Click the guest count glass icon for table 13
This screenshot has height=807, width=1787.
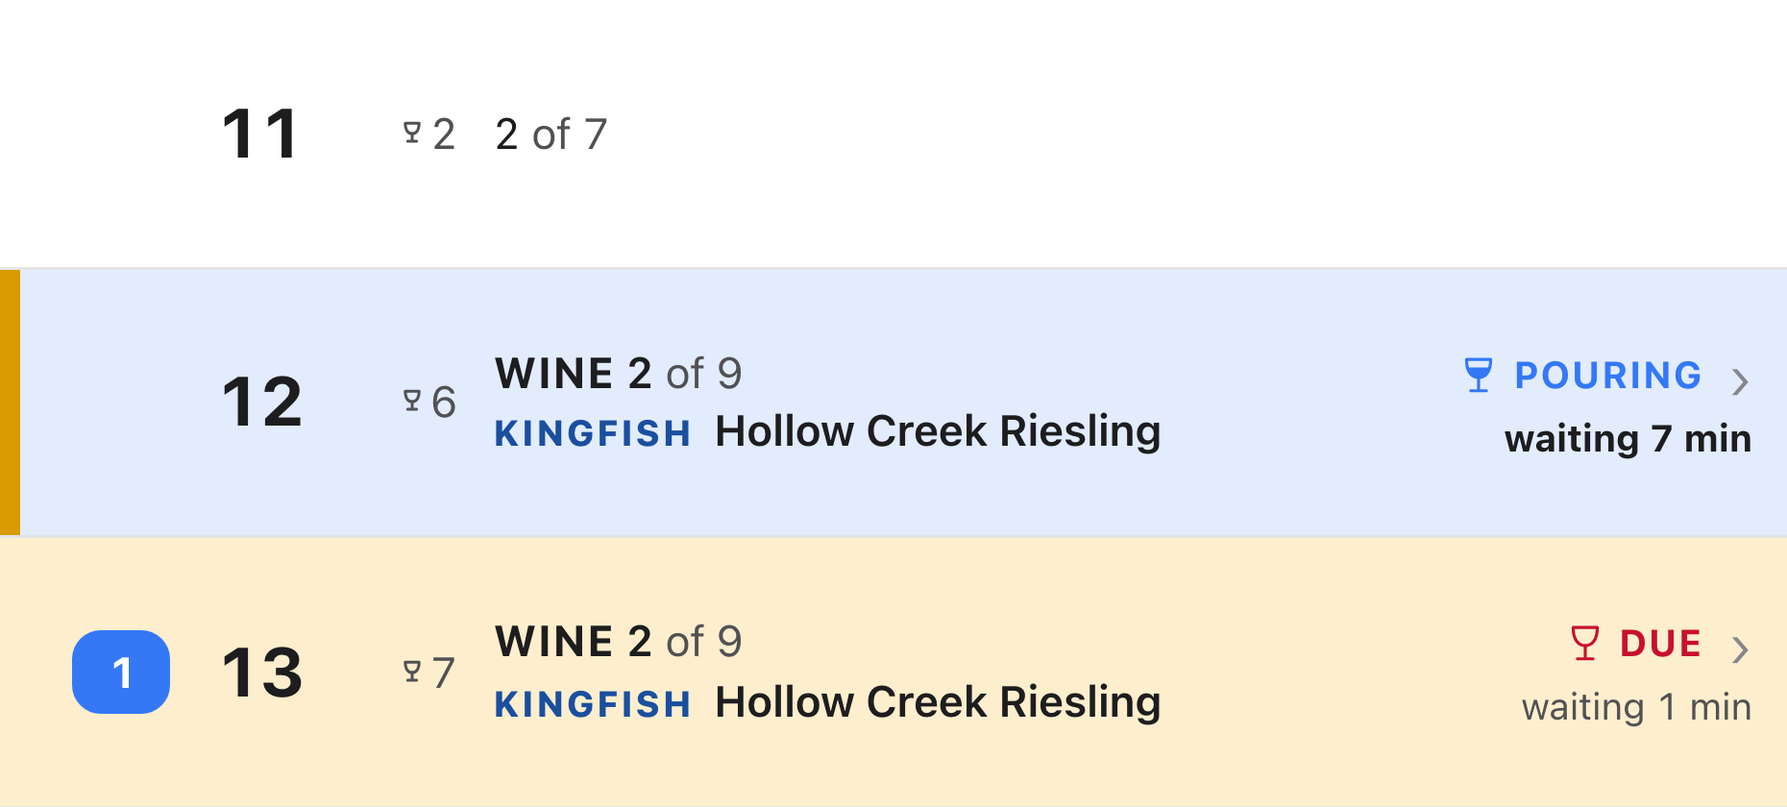(412, 672)
